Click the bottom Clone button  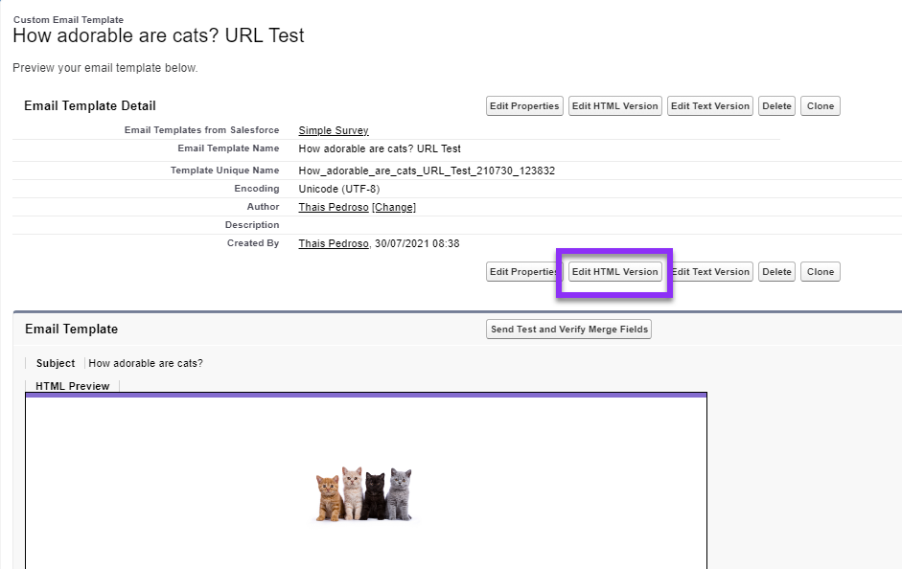point(821,272)
